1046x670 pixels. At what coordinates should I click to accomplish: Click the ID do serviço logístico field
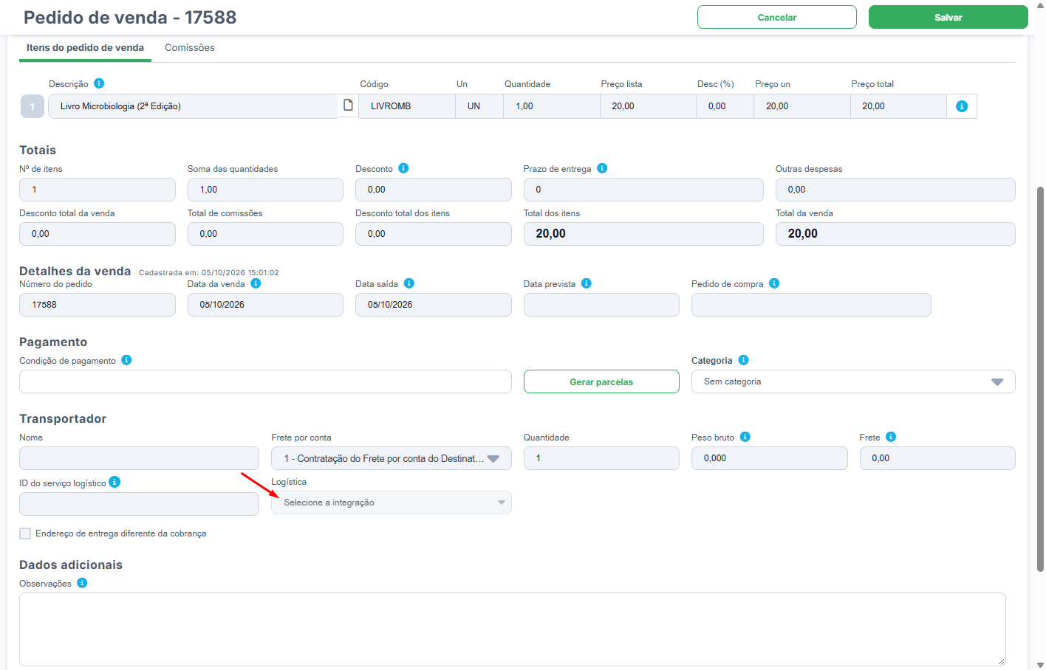pos(139,504)
